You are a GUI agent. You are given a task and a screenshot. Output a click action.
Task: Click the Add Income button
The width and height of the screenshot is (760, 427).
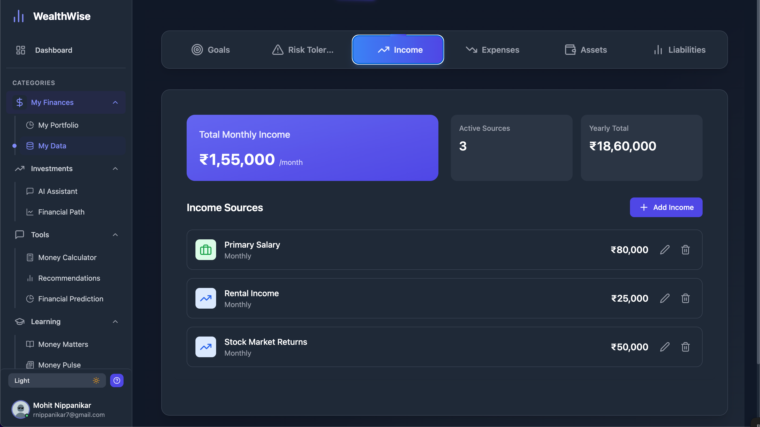click(x=666, y=207)
